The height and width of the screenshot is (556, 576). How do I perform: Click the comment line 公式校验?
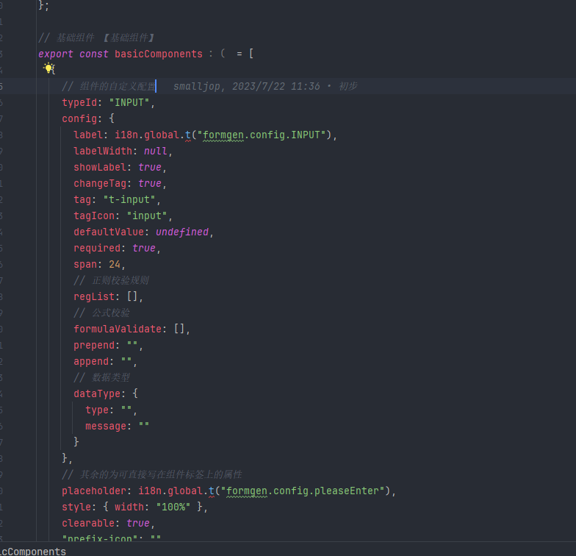pyautogui.click(x=101, y=313)
